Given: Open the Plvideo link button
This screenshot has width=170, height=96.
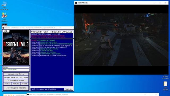Looking at the screenshot, I should click(x=24, y=84).
